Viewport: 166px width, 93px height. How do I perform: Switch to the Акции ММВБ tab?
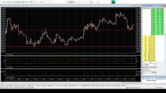(9, 86)
